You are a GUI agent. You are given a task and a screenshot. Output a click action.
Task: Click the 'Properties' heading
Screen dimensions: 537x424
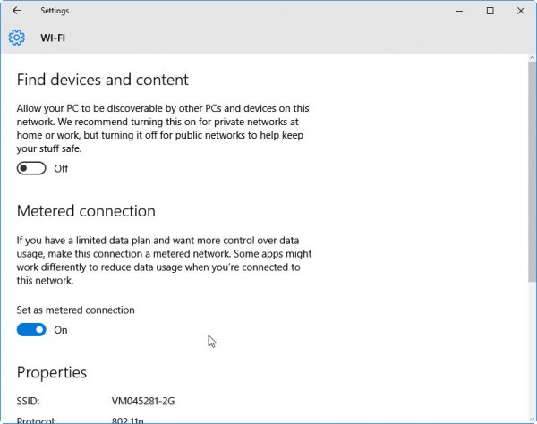[52, 372]
